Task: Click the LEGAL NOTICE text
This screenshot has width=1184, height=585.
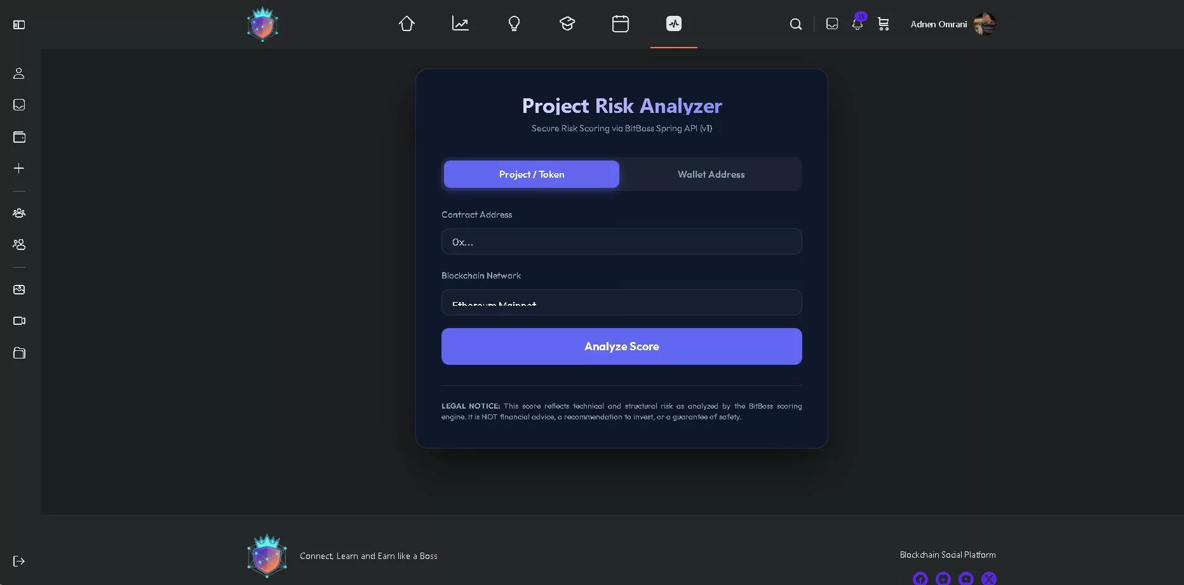Action: [471, 406]
